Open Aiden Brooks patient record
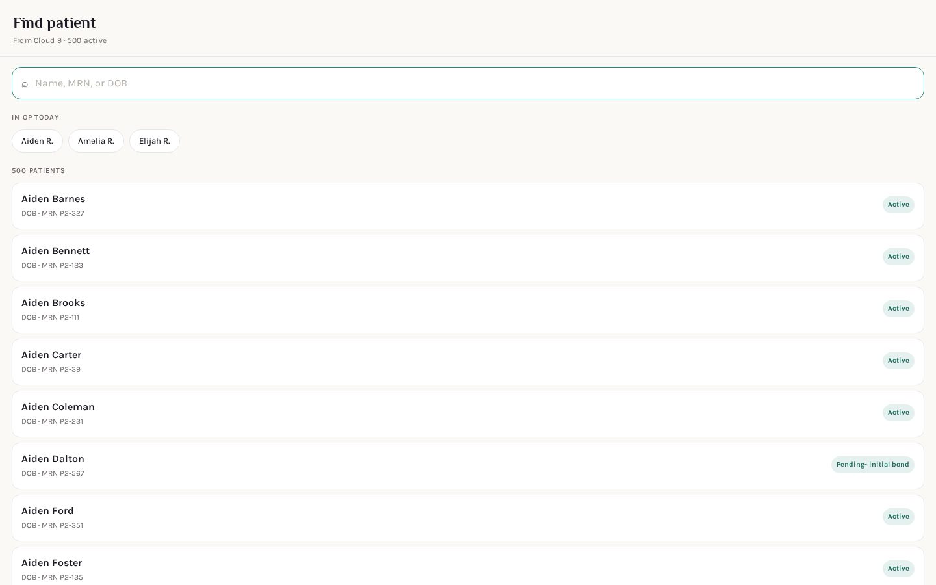Viewport: 936px width, 585px height. pos(468,310)
